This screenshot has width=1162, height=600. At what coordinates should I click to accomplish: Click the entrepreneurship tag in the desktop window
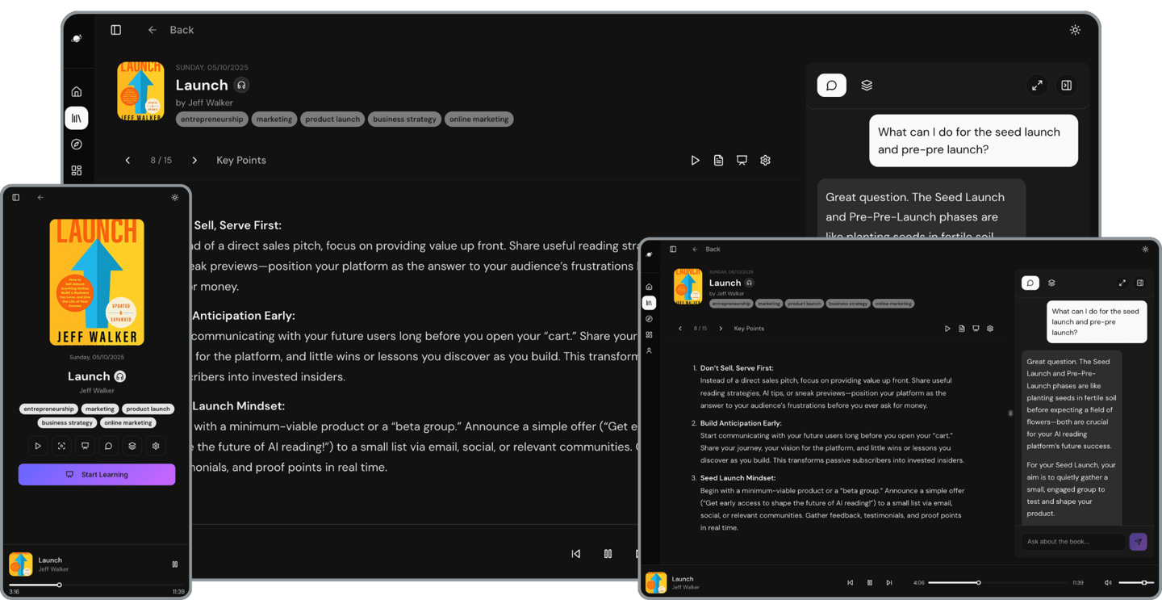coord(212,119)
